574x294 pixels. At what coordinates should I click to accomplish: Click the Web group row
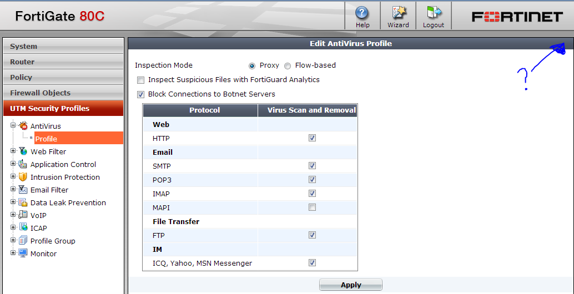[x=250, y=124]
